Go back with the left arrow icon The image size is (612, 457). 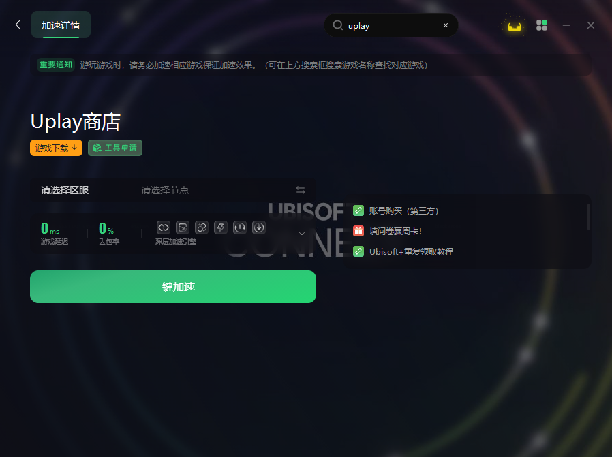(18, 25)
